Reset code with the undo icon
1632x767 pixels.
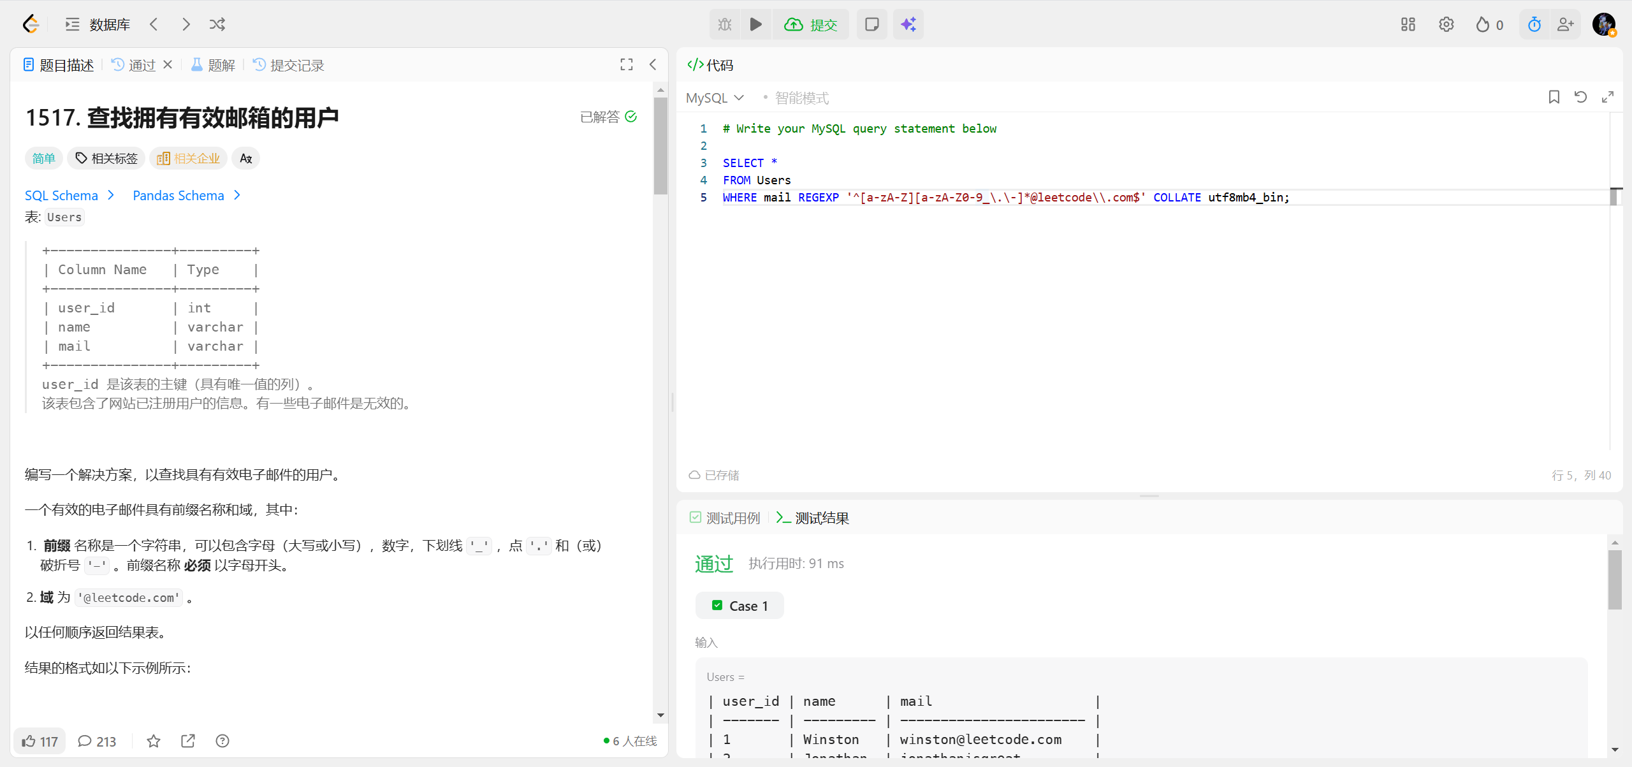1580,97
